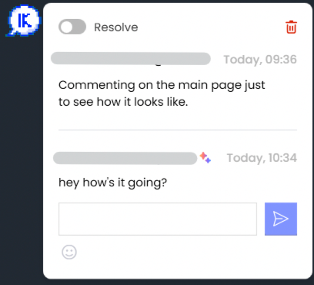Image resolution: width=314 pixels, height=285 pixels.
Task: Click the Today, 09:36 timestamp
Action: coord(260,60)
